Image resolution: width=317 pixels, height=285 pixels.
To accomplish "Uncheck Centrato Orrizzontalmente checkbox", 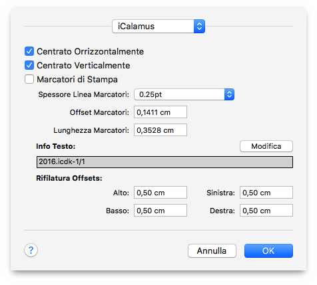I will [x=29, y=51].
